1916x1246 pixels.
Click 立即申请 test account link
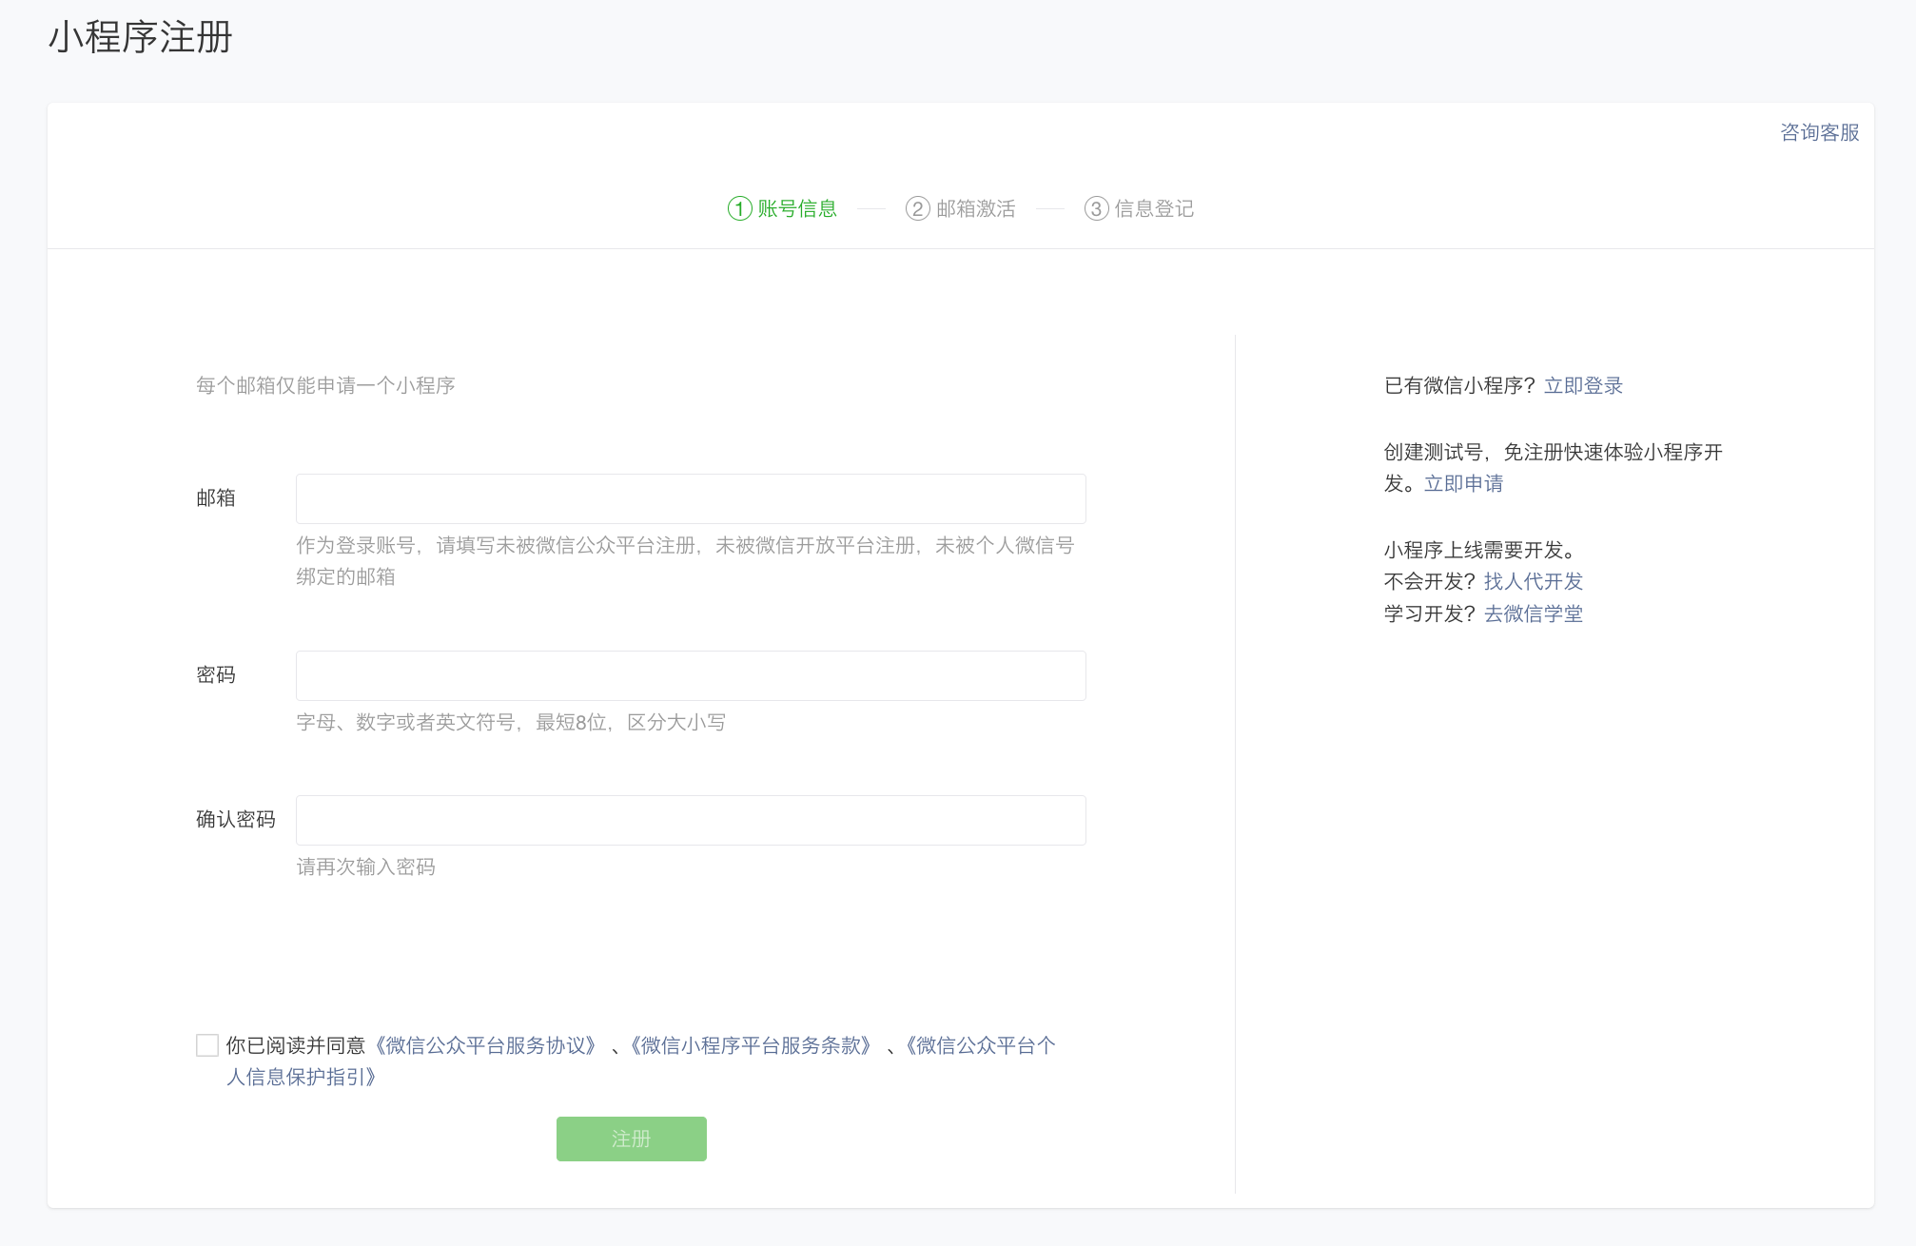pyautogui.click(x=1463, y=483)
